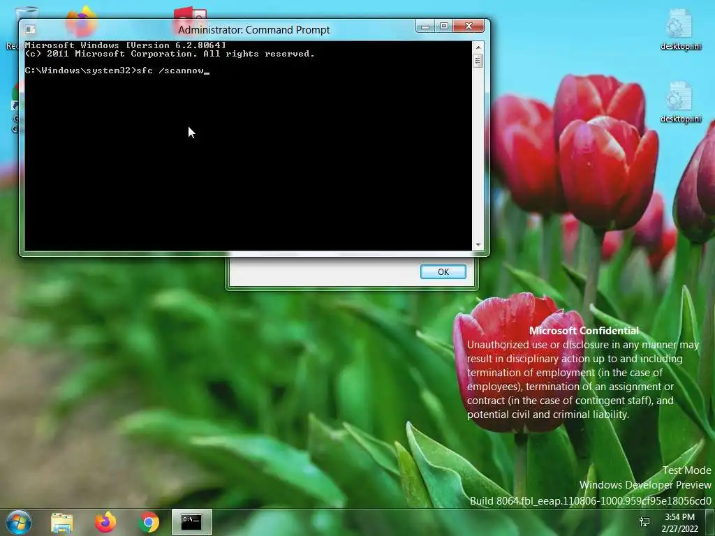This screenshot has width=715, height=536.
Task: Open the Start menu orb
Action: click(x=19, y=522)
